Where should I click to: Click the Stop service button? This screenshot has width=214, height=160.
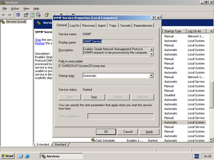pyautogui.click(x=94, y=97)
